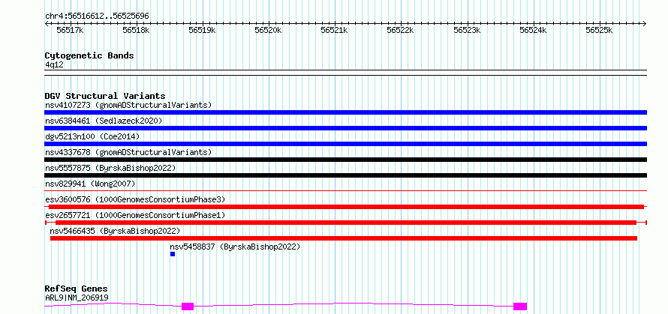Click the chr4:56516612..56525696 coordinates label
The height and width of the screenshot is (314, 668).
(x=97, y=16)
